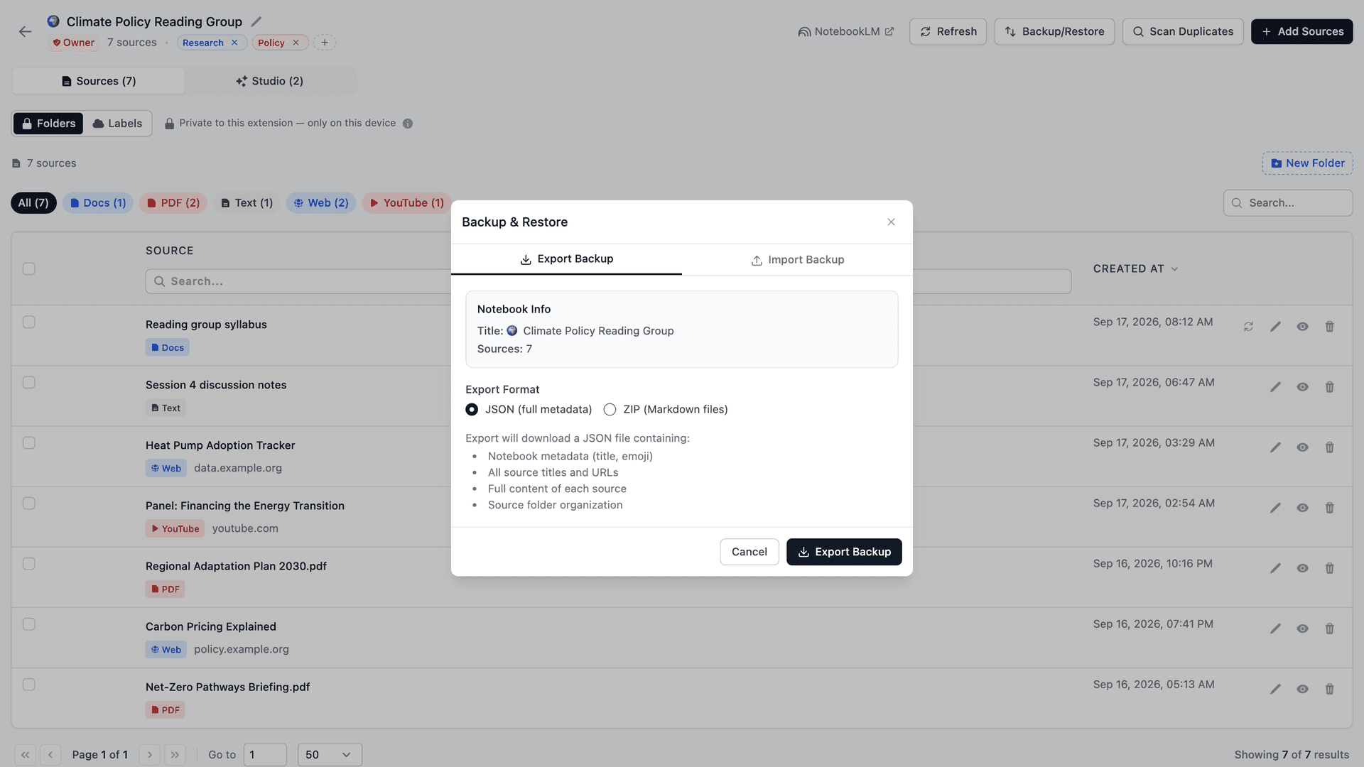Close the Backup & Restore dialog

click(x=891, y=222)
